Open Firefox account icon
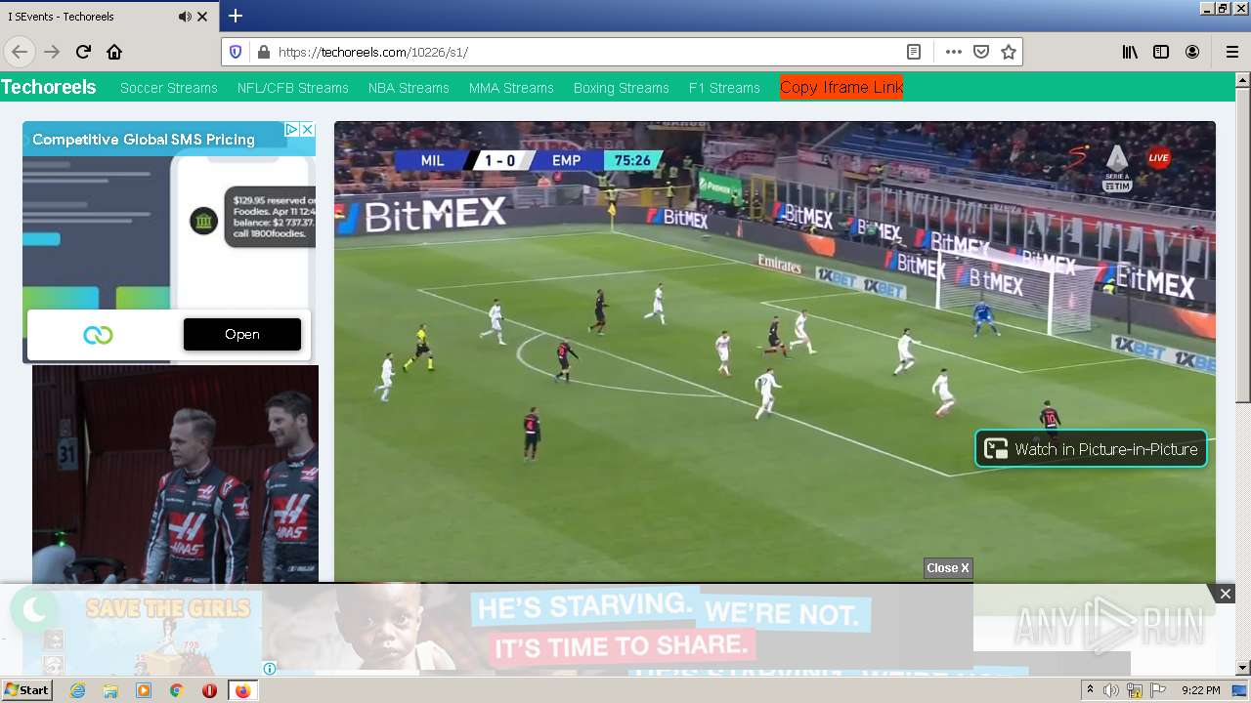Viewport: 1251px width, 703px height. (1192, 52)
